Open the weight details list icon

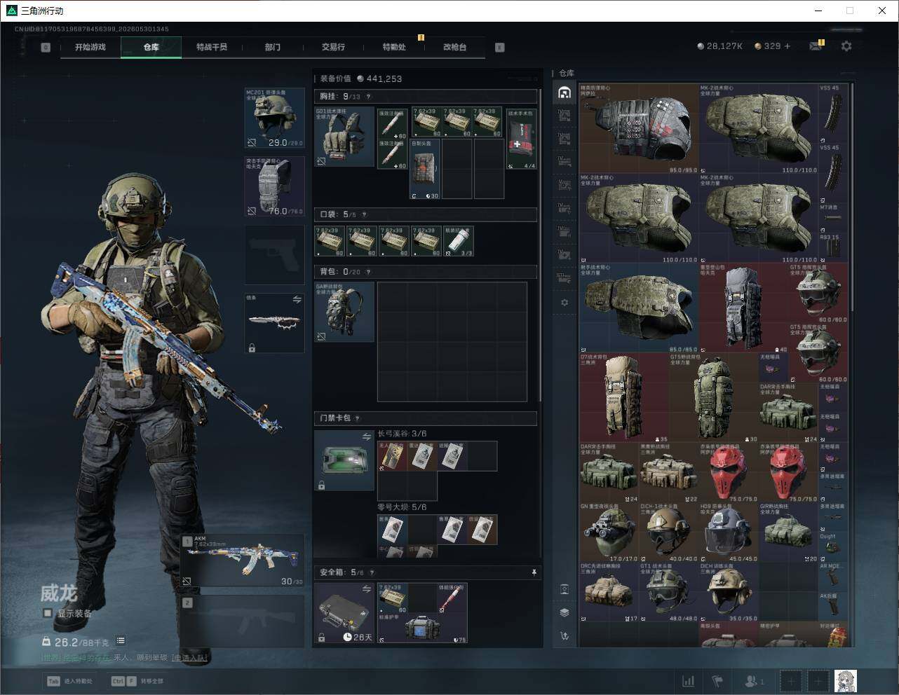click(x=121, y=641)
